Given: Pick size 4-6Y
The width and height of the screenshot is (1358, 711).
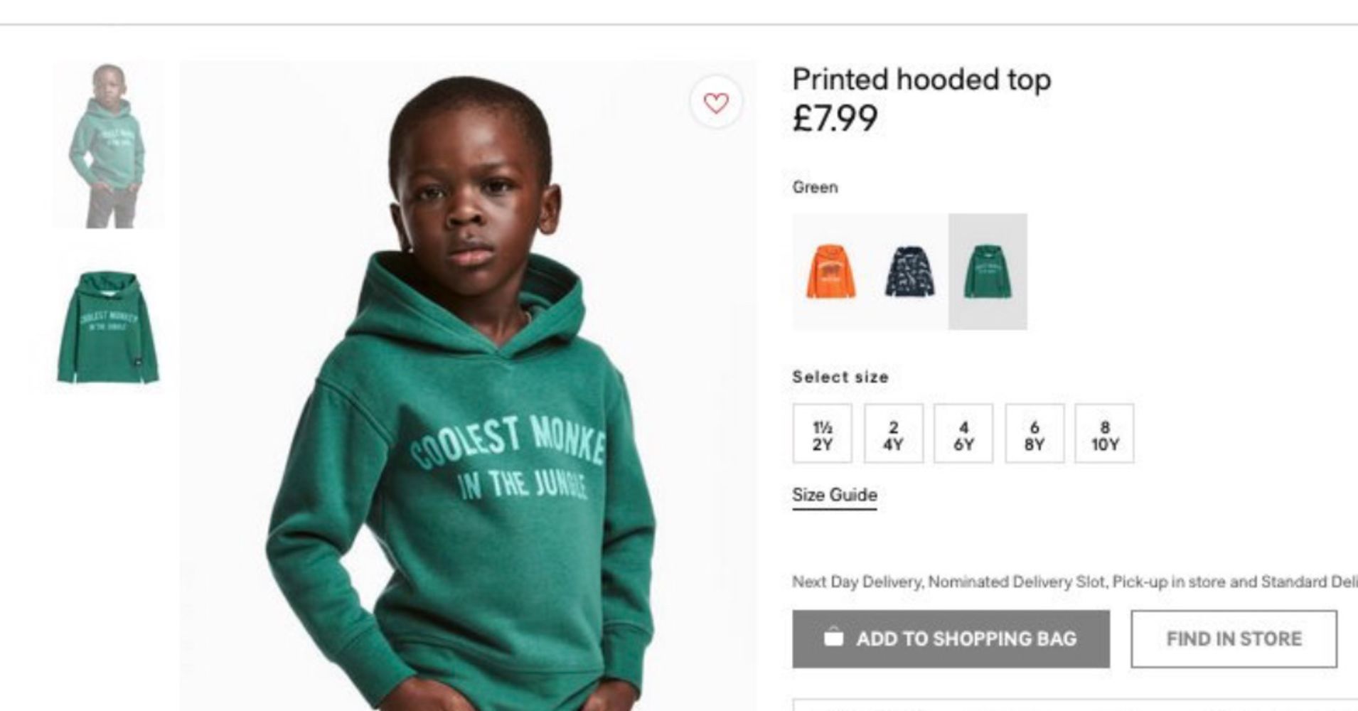Looking at the screenshot, I should [x=963, y=434].
